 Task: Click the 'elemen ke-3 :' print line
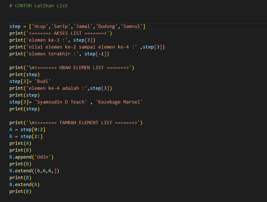[x=52, y=40]
